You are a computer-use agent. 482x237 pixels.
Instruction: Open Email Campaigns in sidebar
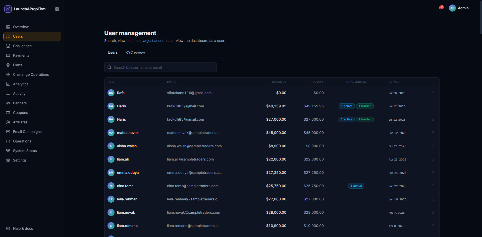(32, 132)
